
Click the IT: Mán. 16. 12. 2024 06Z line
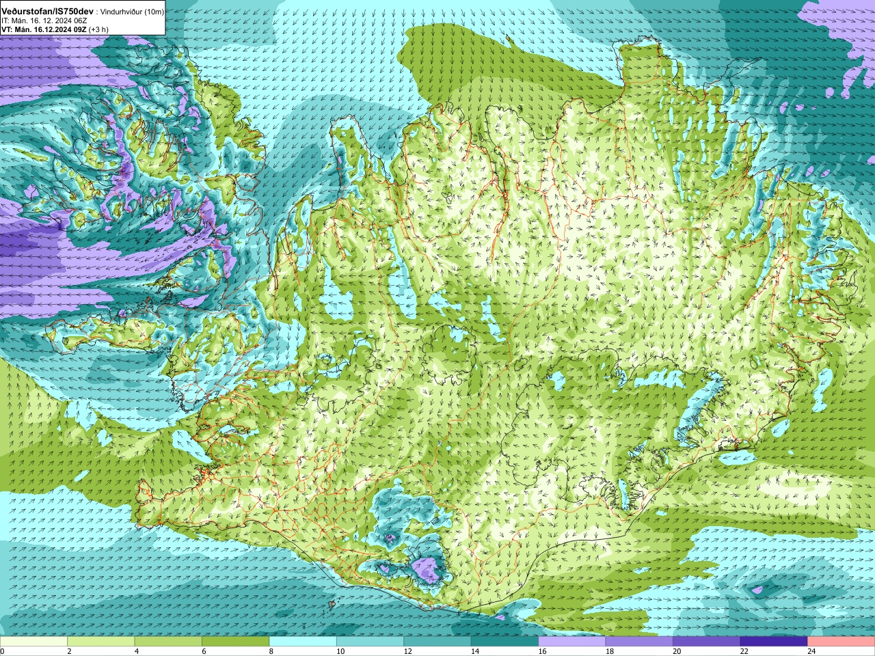[44, 21]
